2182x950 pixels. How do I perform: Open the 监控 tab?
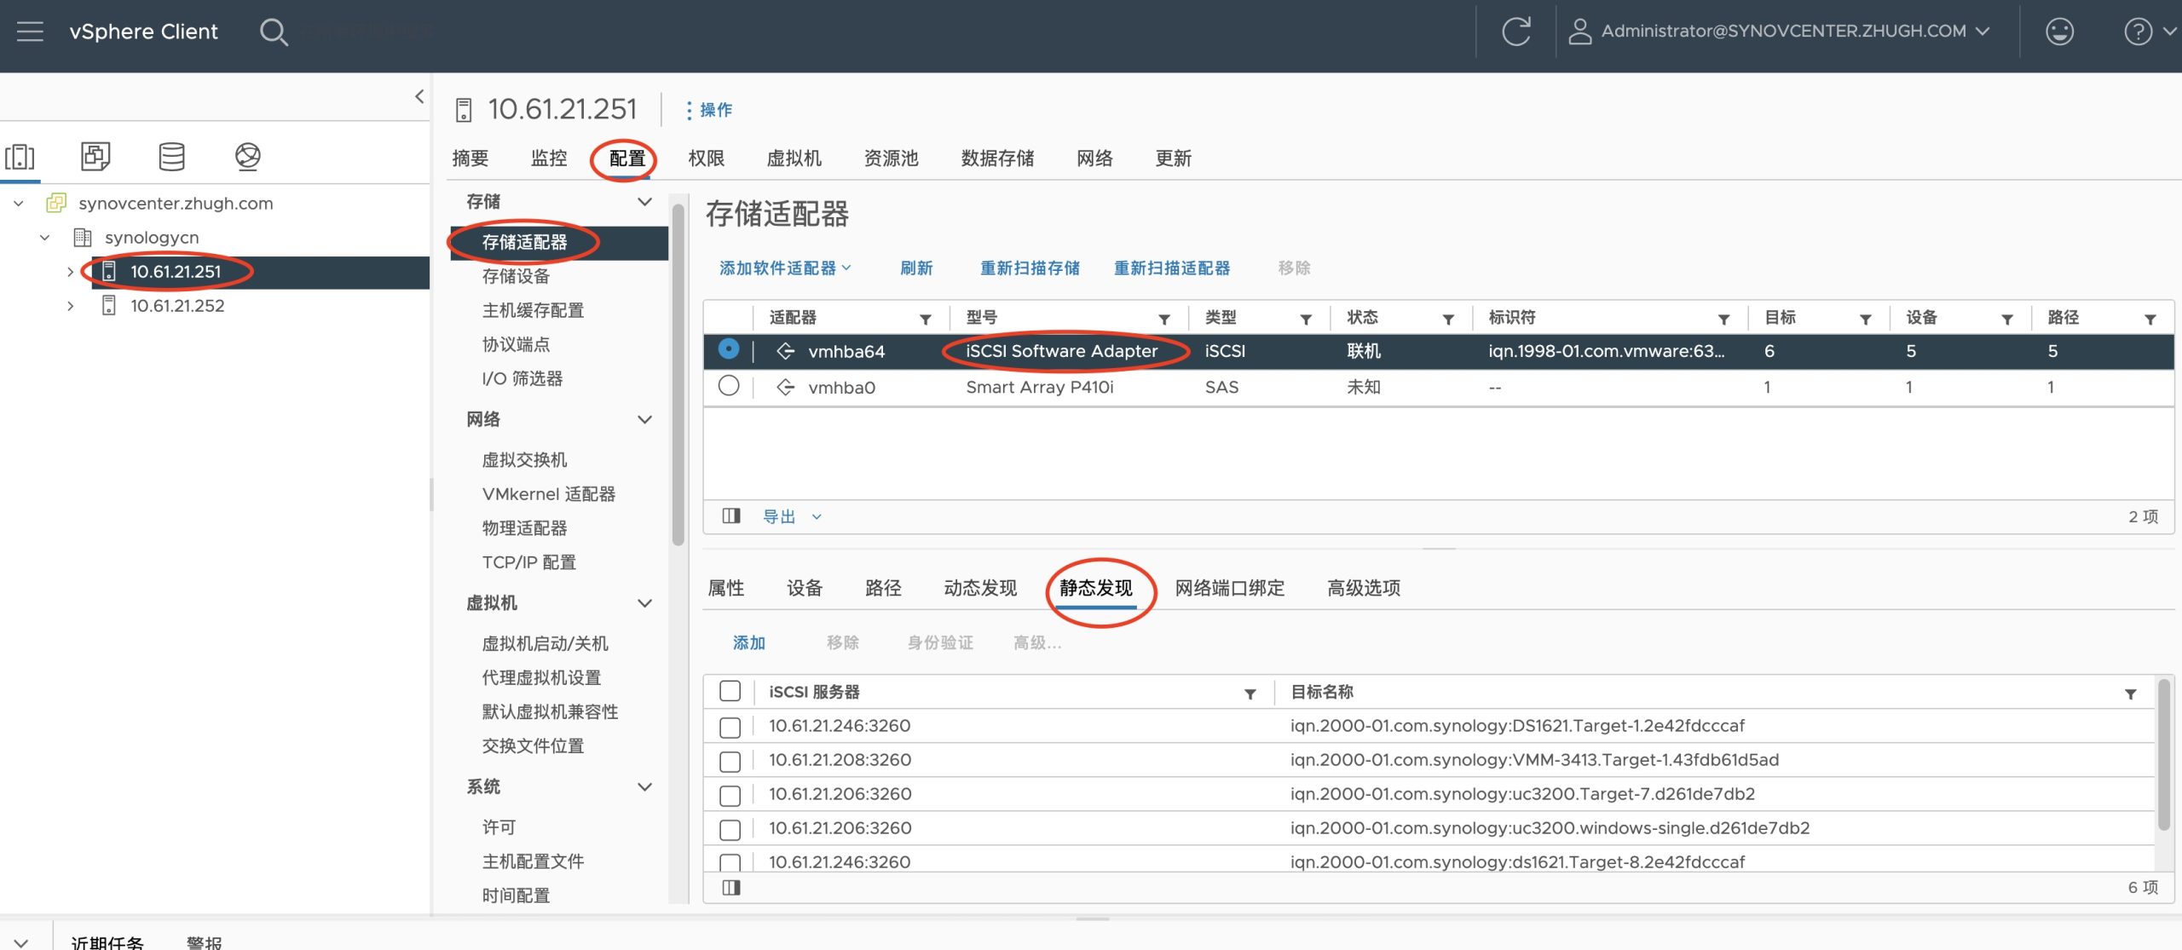pos(549,158)
